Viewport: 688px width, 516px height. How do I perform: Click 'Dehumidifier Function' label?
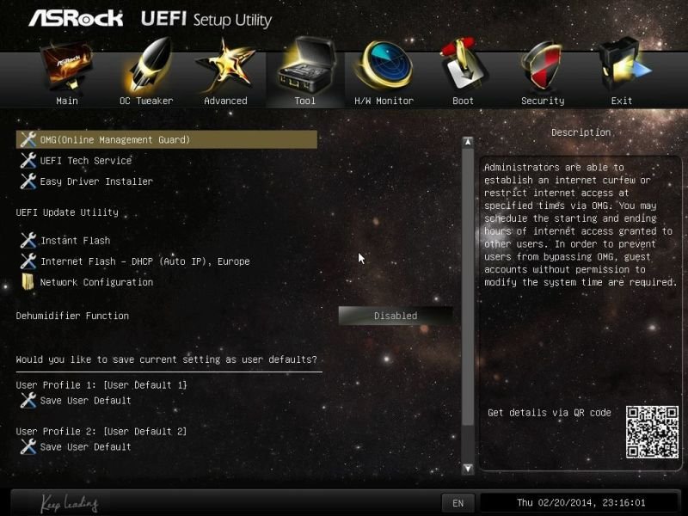72,316
